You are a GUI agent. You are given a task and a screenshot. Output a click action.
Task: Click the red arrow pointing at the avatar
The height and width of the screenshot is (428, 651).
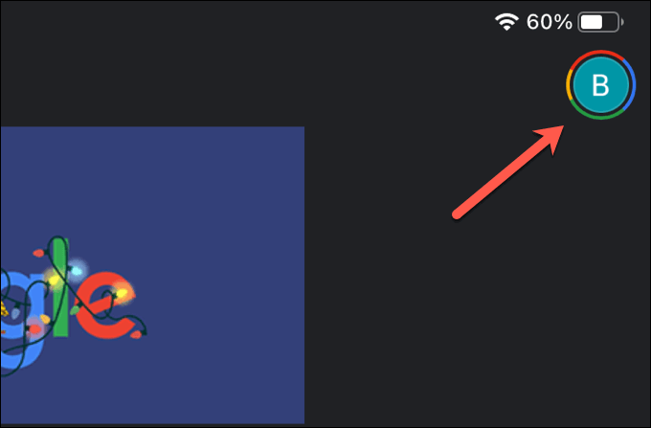pos(507,171)
